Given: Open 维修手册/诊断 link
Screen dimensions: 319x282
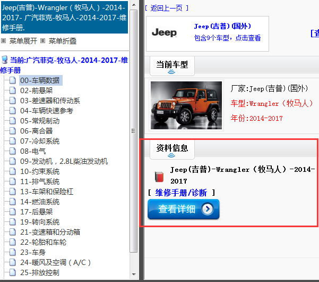Looking at the screenshot, I should tap(181, 193).
